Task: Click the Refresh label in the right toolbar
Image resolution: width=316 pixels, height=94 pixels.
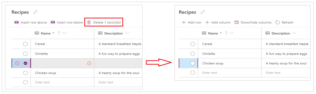Action: (288, 22)
